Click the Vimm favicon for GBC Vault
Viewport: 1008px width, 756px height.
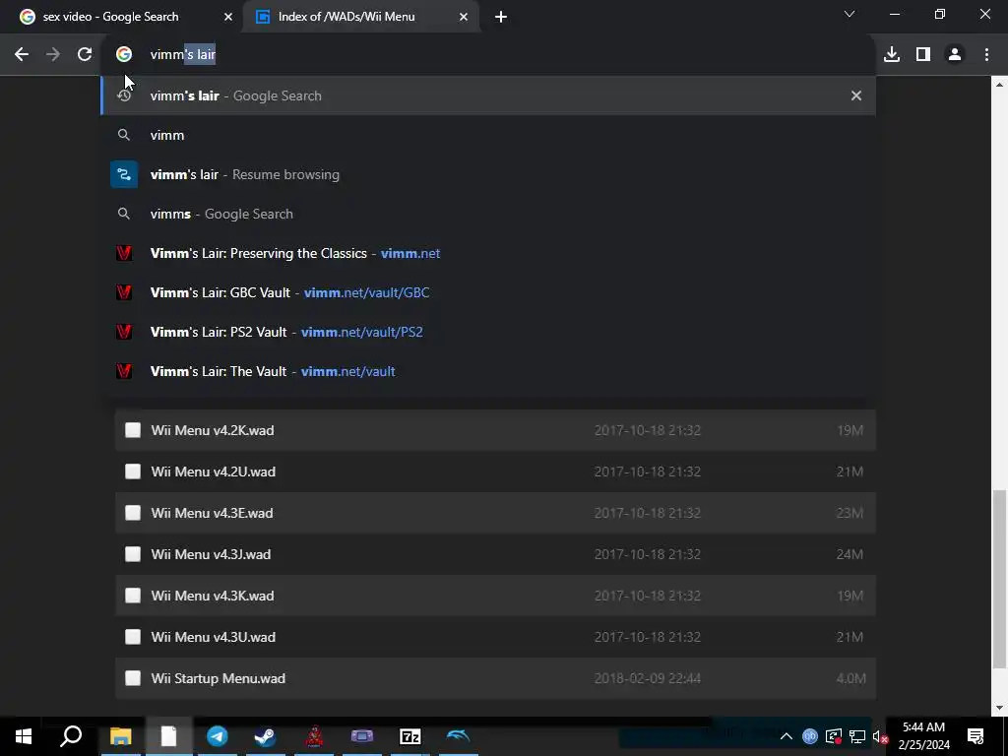tap(124, 292)
